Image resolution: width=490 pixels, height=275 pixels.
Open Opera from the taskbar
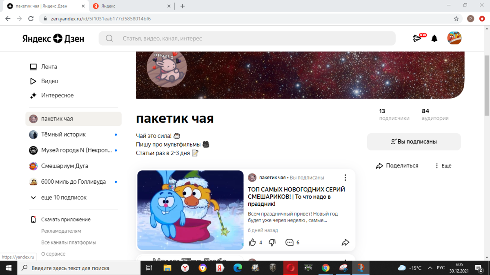click(291, 268)
